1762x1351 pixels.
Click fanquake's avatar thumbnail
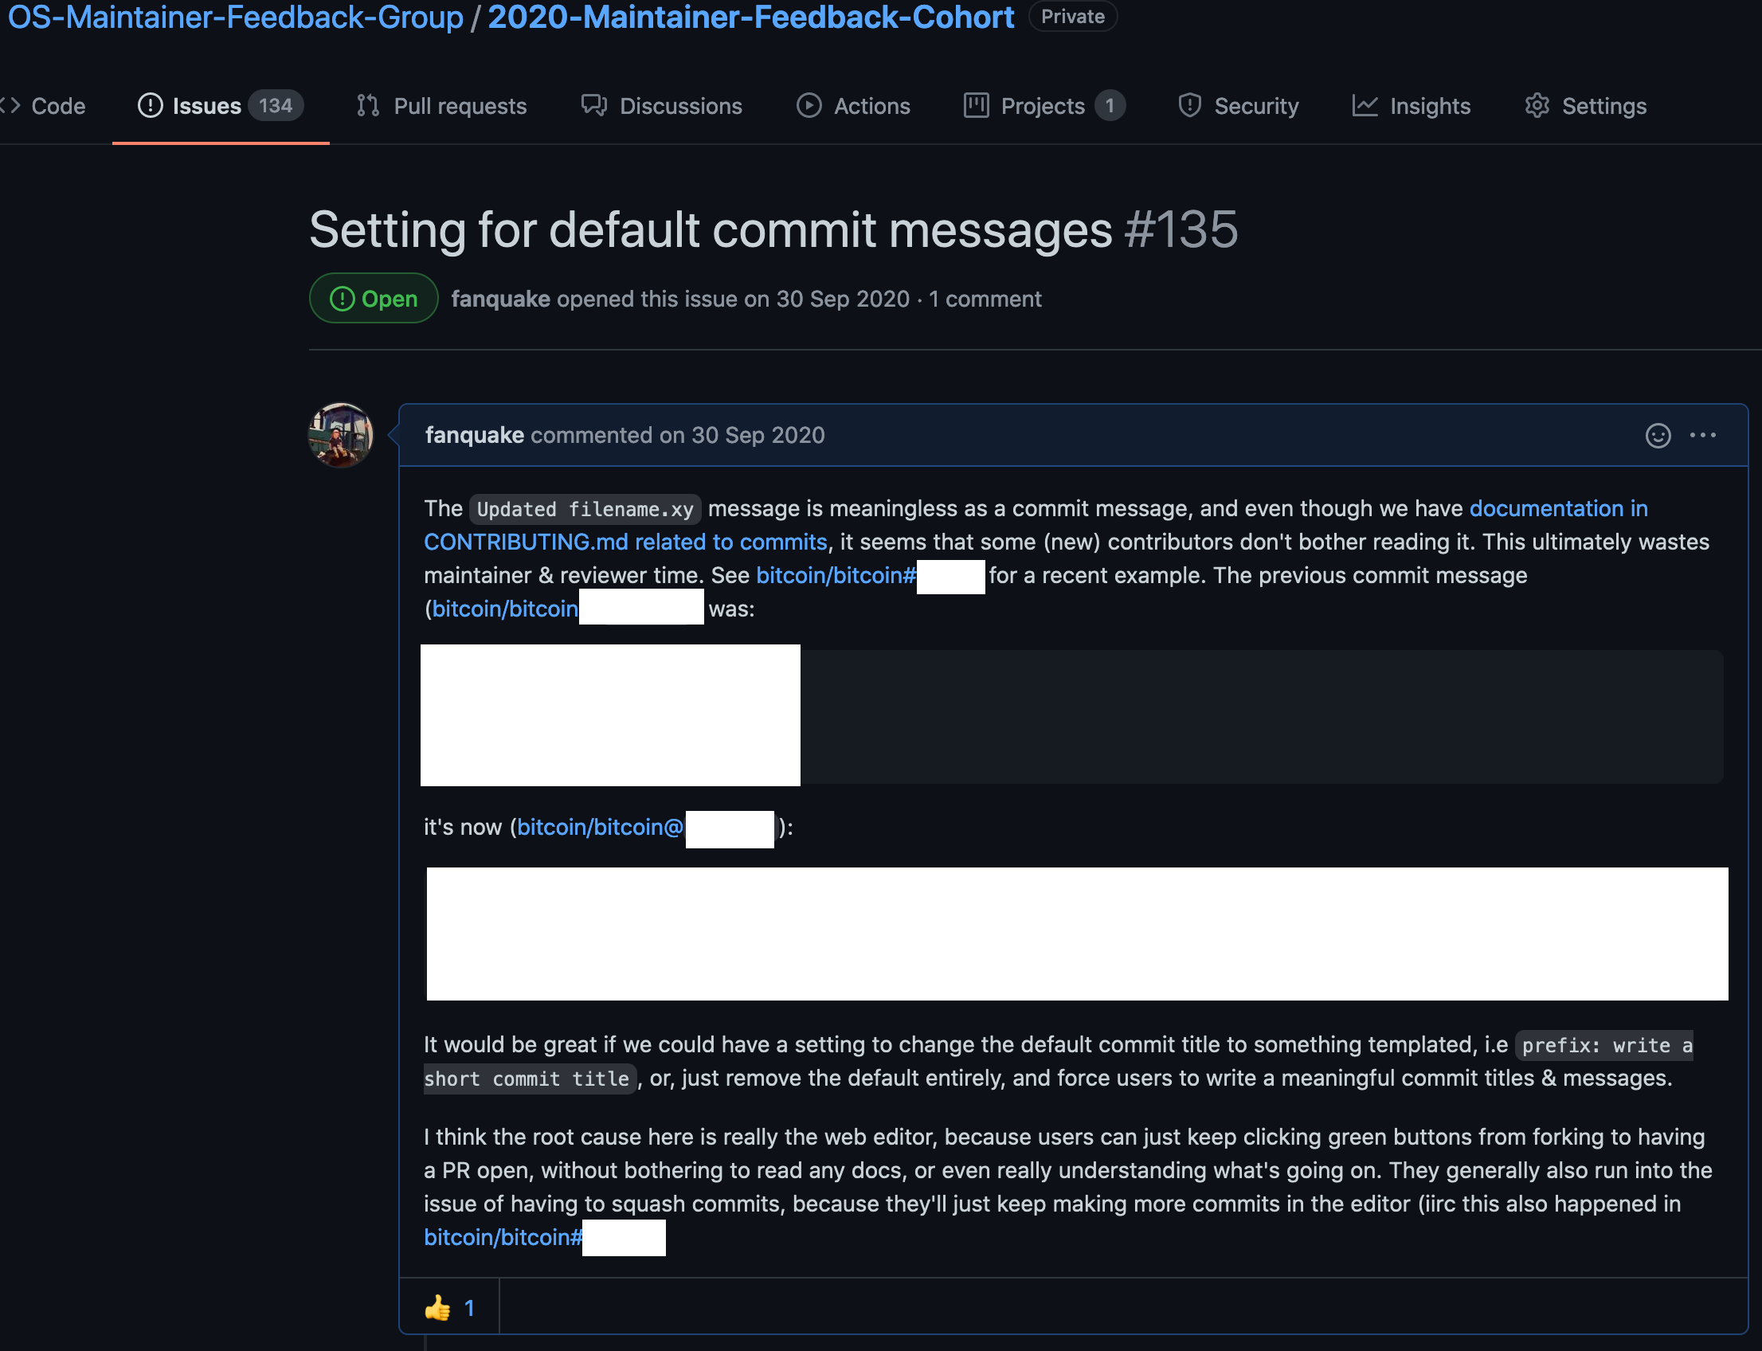tap(341, 435)
